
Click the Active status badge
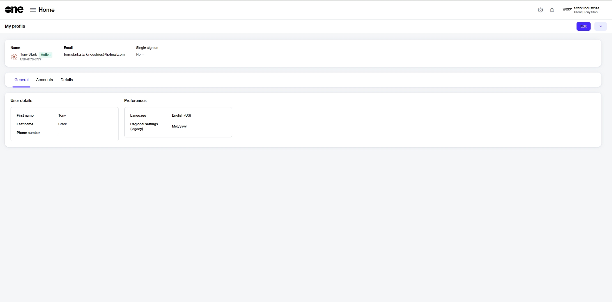click(45, 55)
